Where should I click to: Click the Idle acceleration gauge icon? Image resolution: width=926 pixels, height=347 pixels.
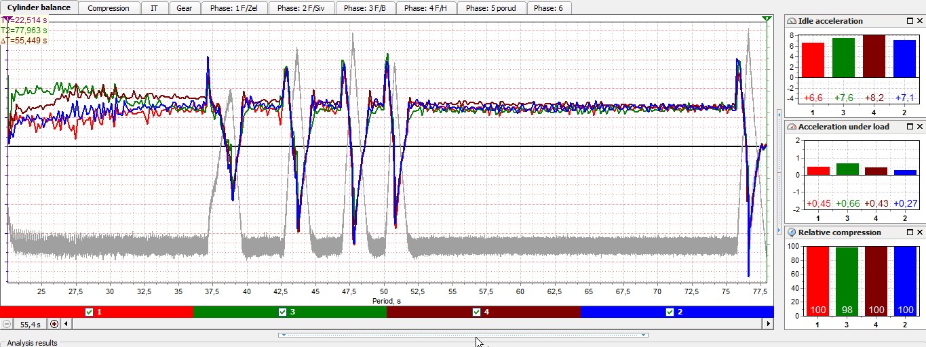(x=792, y=21)
